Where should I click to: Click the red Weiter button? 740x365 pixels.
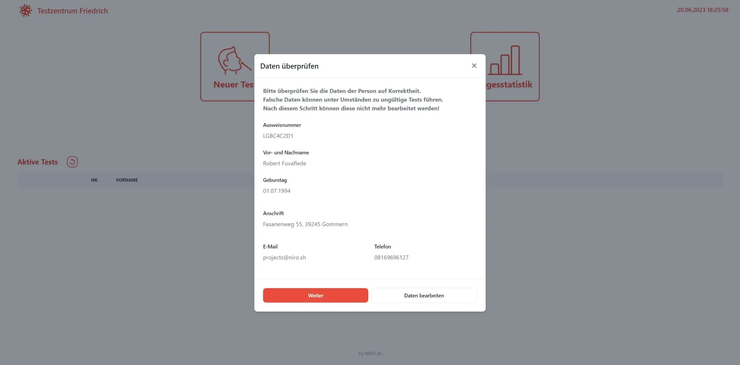pos(315,295)
